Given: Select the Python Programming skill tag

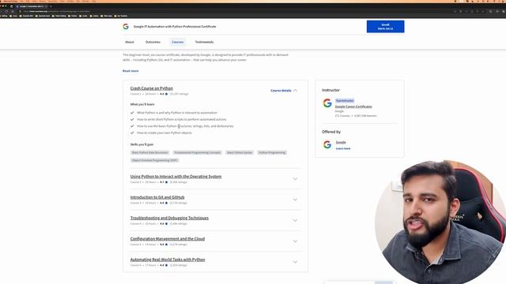Looking at the screenshot, I should (x=272, y=152).
